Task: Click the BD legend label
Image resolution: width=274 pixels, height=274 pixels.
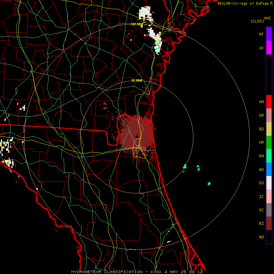Action: pos(261,129)
